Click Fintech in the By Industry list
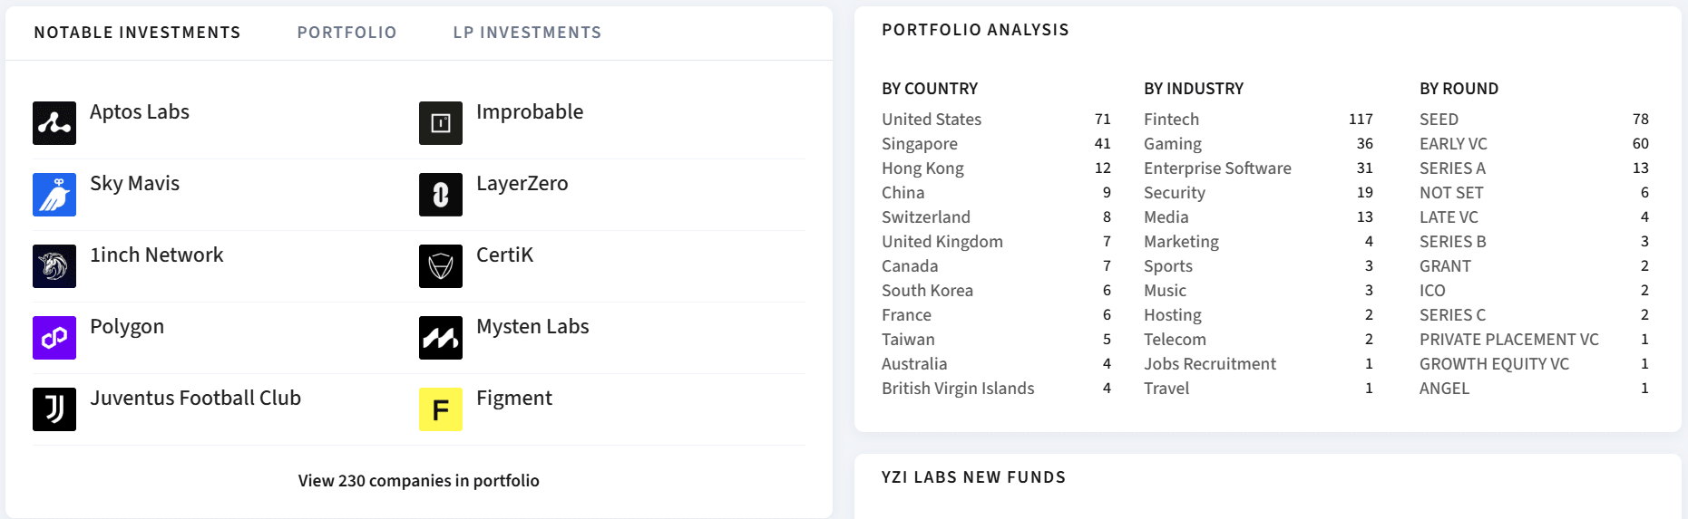 pyautogui.click(x=1171, y=120)
